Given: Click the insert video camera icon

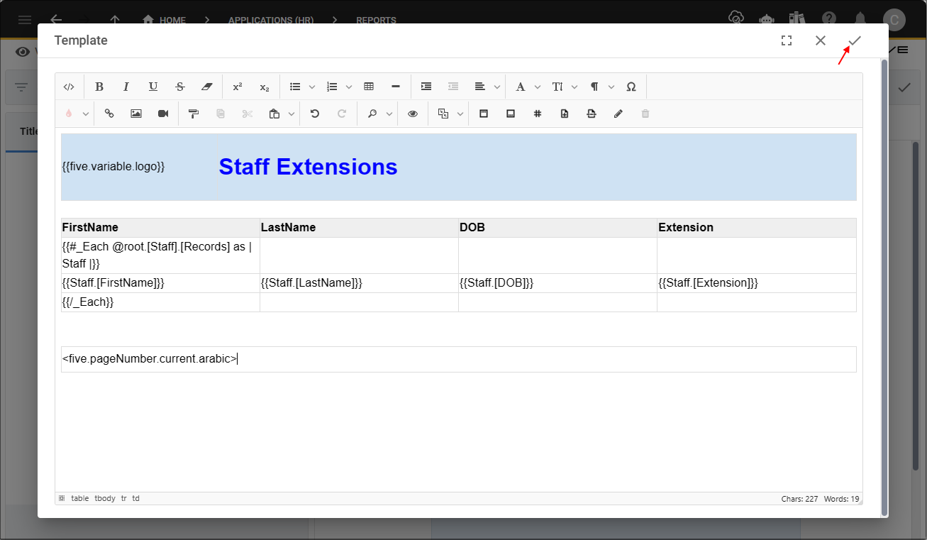Looking at the screenshot, I should click(163, 114).
